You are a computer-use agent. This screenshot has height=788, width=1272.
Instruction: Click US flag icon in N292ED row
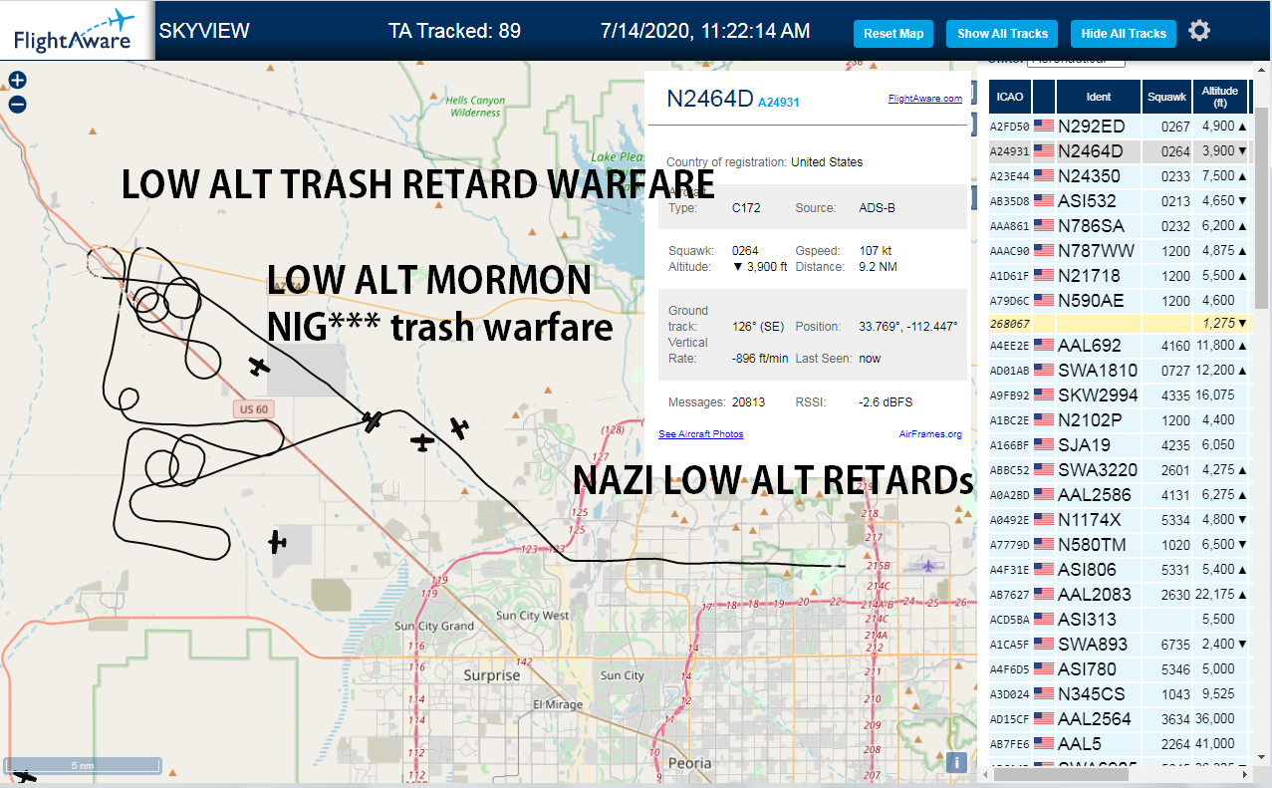click(1044, 127)
